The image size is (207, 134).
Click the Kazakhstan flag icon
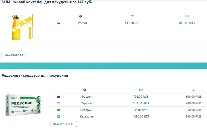point(58,116)
